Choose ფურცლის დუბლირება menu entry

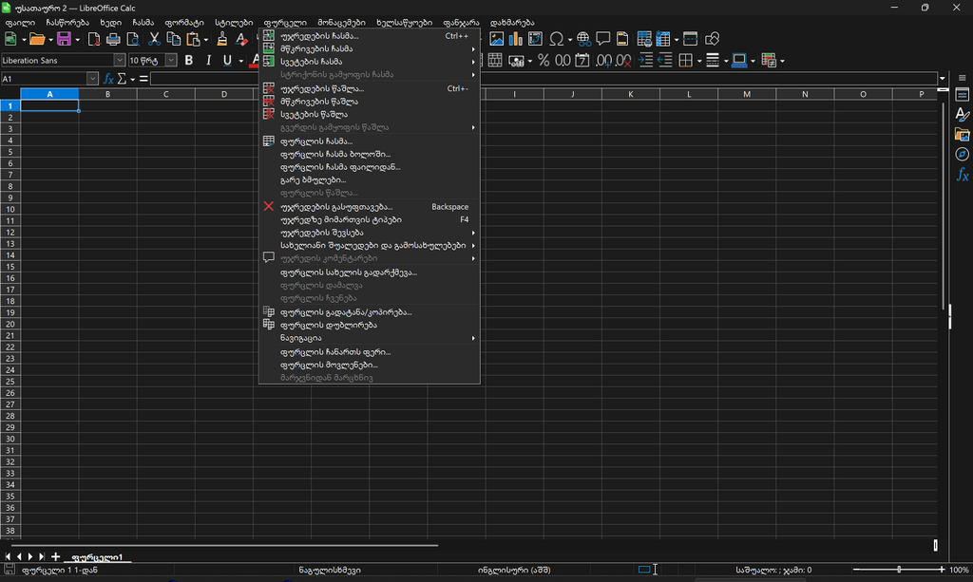tap(370, 326)
